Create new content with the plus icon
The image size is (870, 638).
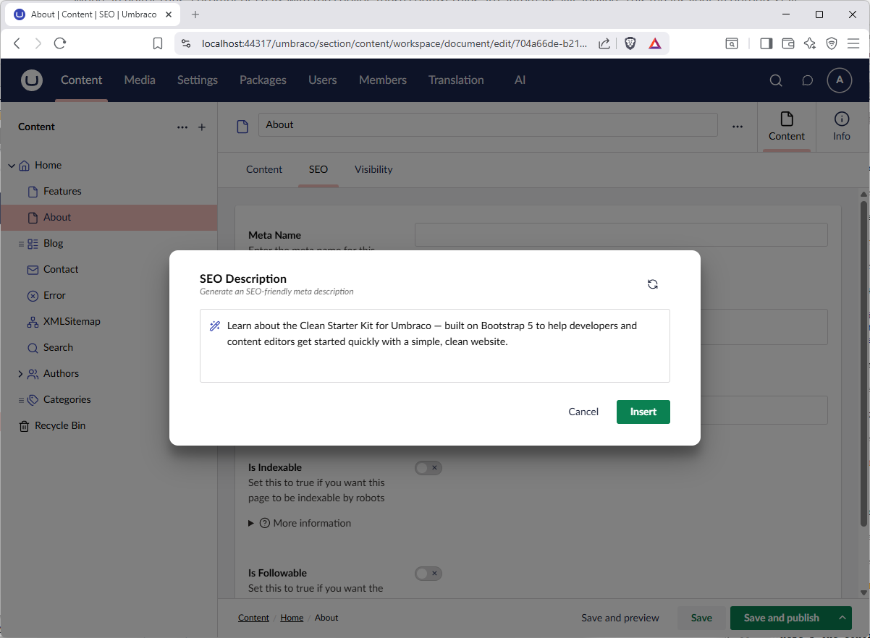(x=201, y=127)
